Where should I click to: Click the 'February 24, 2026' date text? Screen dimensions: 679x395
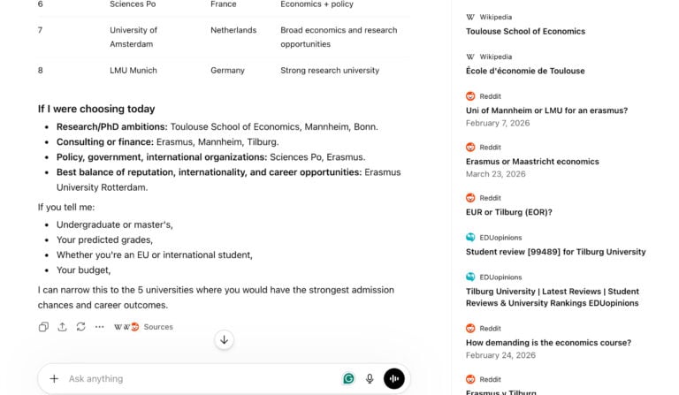coord(500,355)
